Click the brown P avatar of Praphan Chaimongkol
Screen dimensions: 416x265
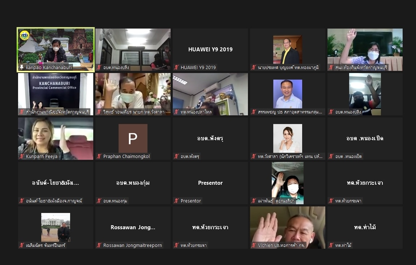[133, 138]
